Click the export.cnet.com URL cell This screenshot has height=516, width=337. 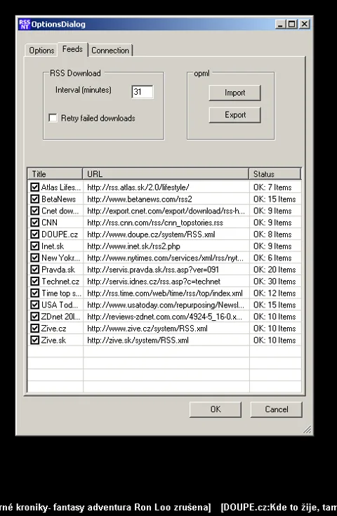pos(166,211)
